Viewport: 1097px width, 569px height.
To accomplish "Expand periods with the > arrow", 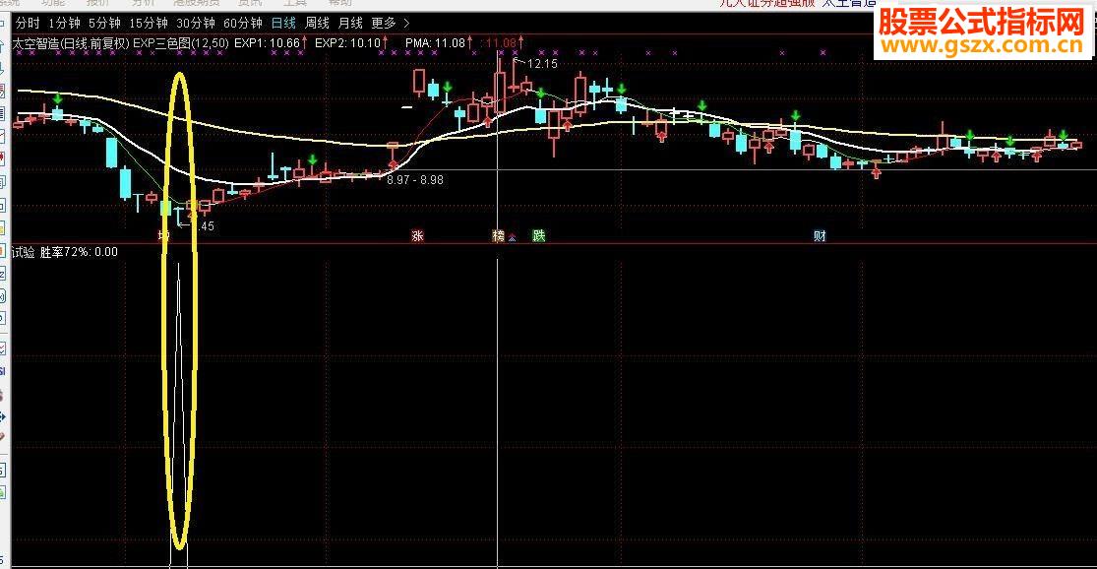I will (407, 23).
